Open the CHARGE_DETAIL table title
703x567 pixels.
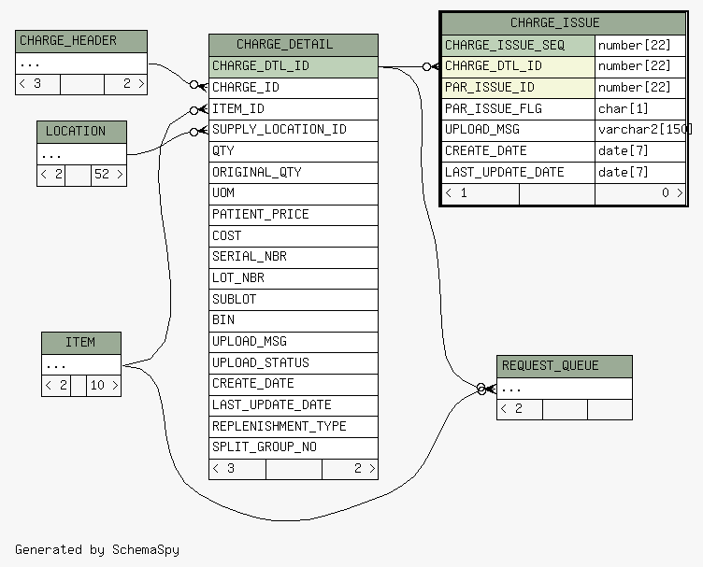[x=294, y=45]
